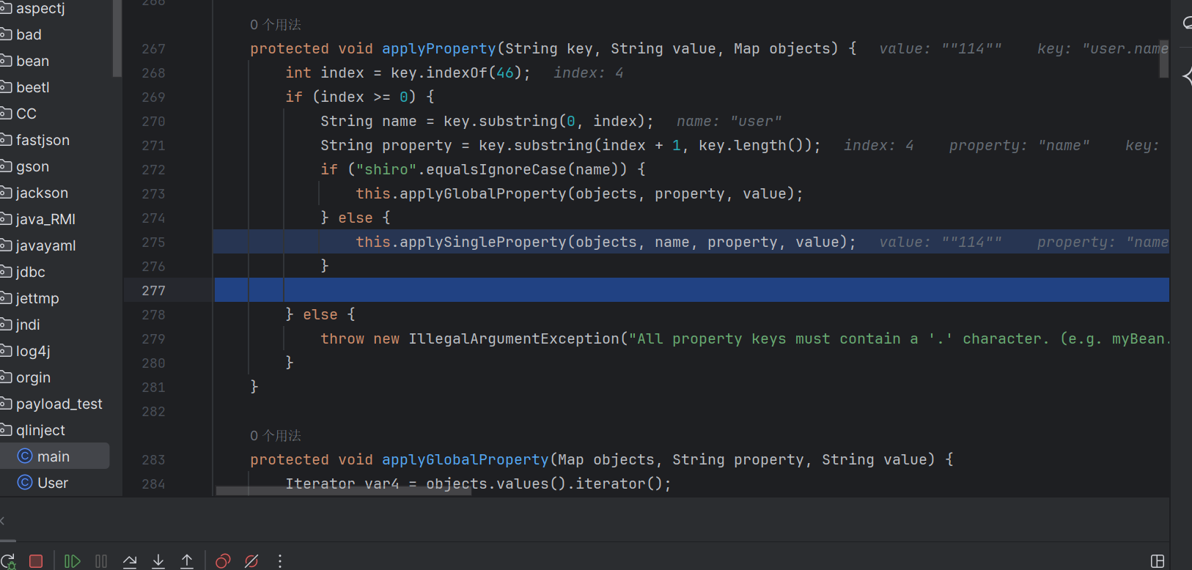Stop the running debug process
Image resolution: width=1192 pixels, height=570 pixels.
pos(35,561)
